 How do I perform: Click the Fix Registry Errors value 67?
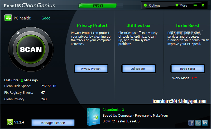pos(43,92)
